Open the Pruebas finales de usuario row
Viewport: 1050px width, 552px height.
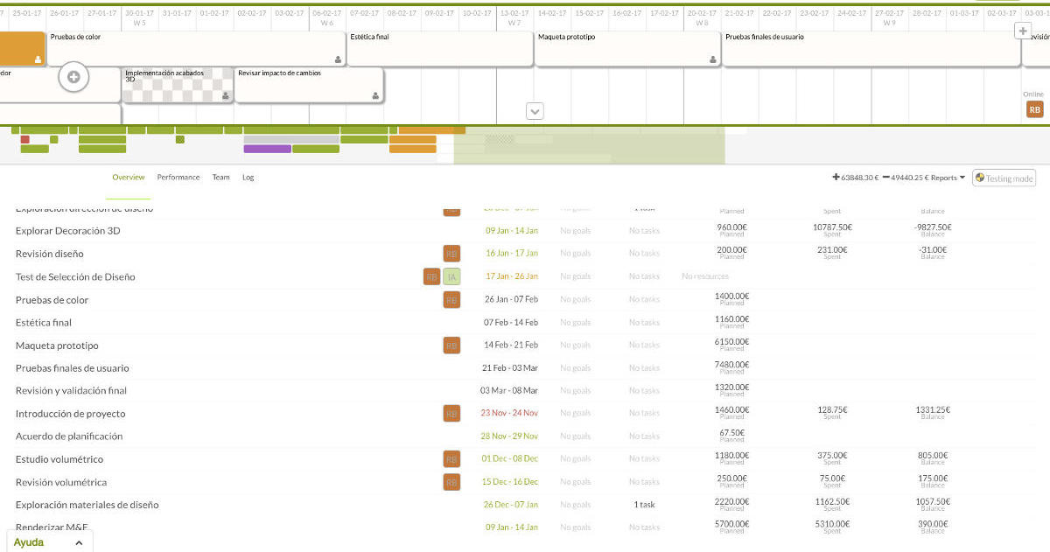pyautogui.click(x=73, y=368)
